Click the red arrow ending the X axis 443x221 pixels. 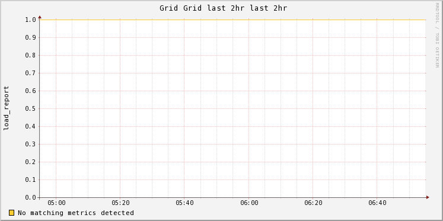(x=428, y=197)
